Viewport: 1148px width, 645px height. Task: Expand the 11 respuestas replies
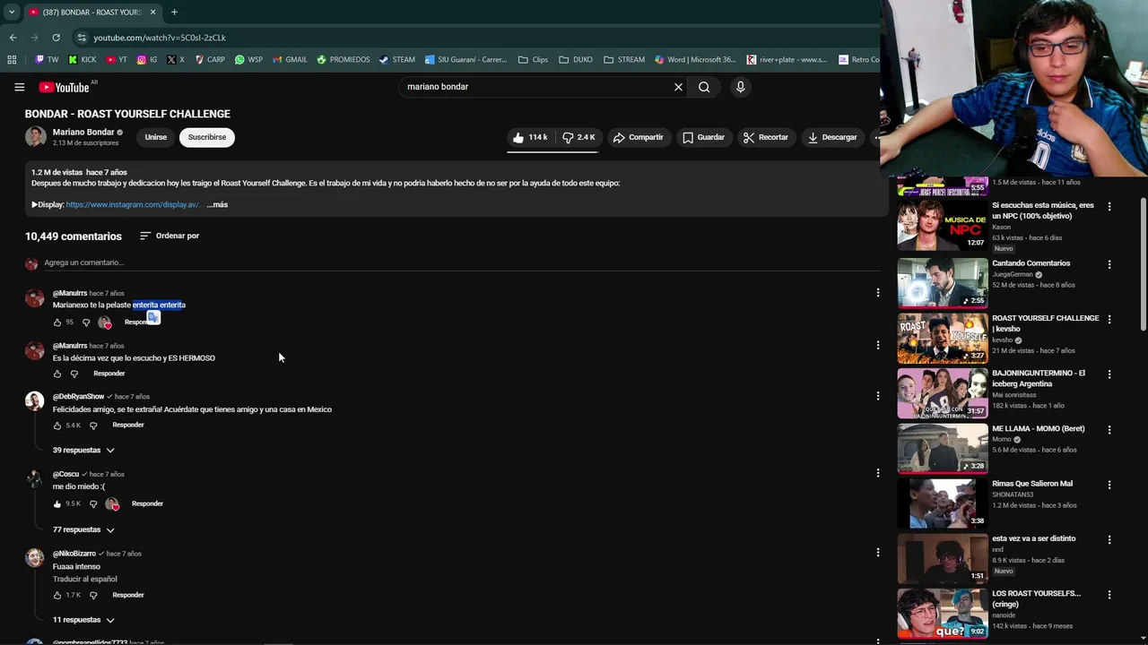(83, 620)
